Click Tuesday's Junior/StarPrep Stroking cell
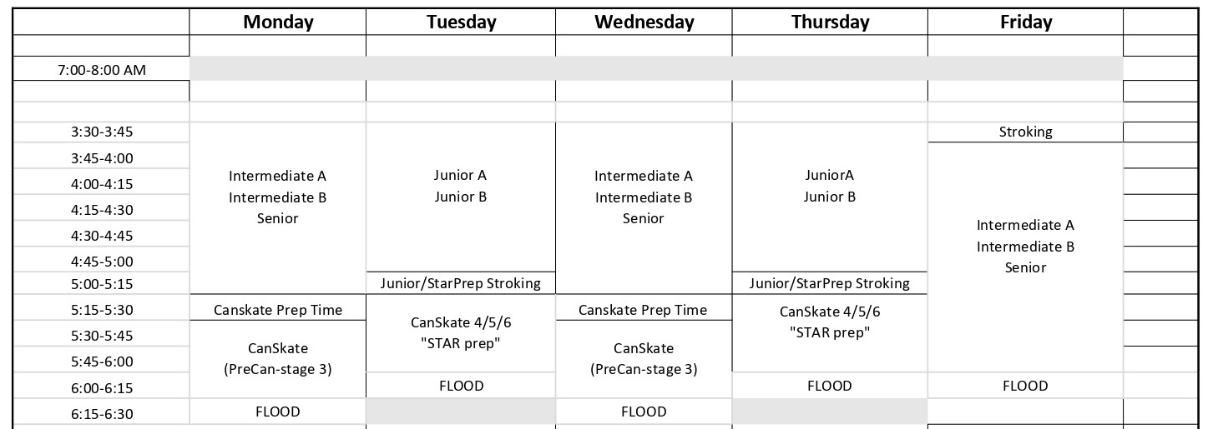This screenshot has height=429, width=1213. [461, 283]
